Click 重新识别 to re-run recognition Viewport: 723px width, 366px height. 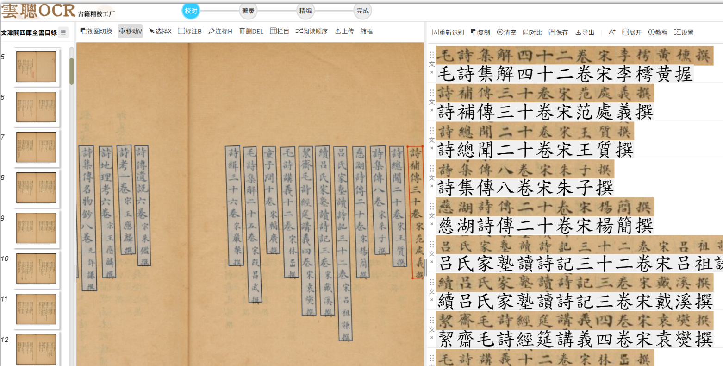[448, 32]
